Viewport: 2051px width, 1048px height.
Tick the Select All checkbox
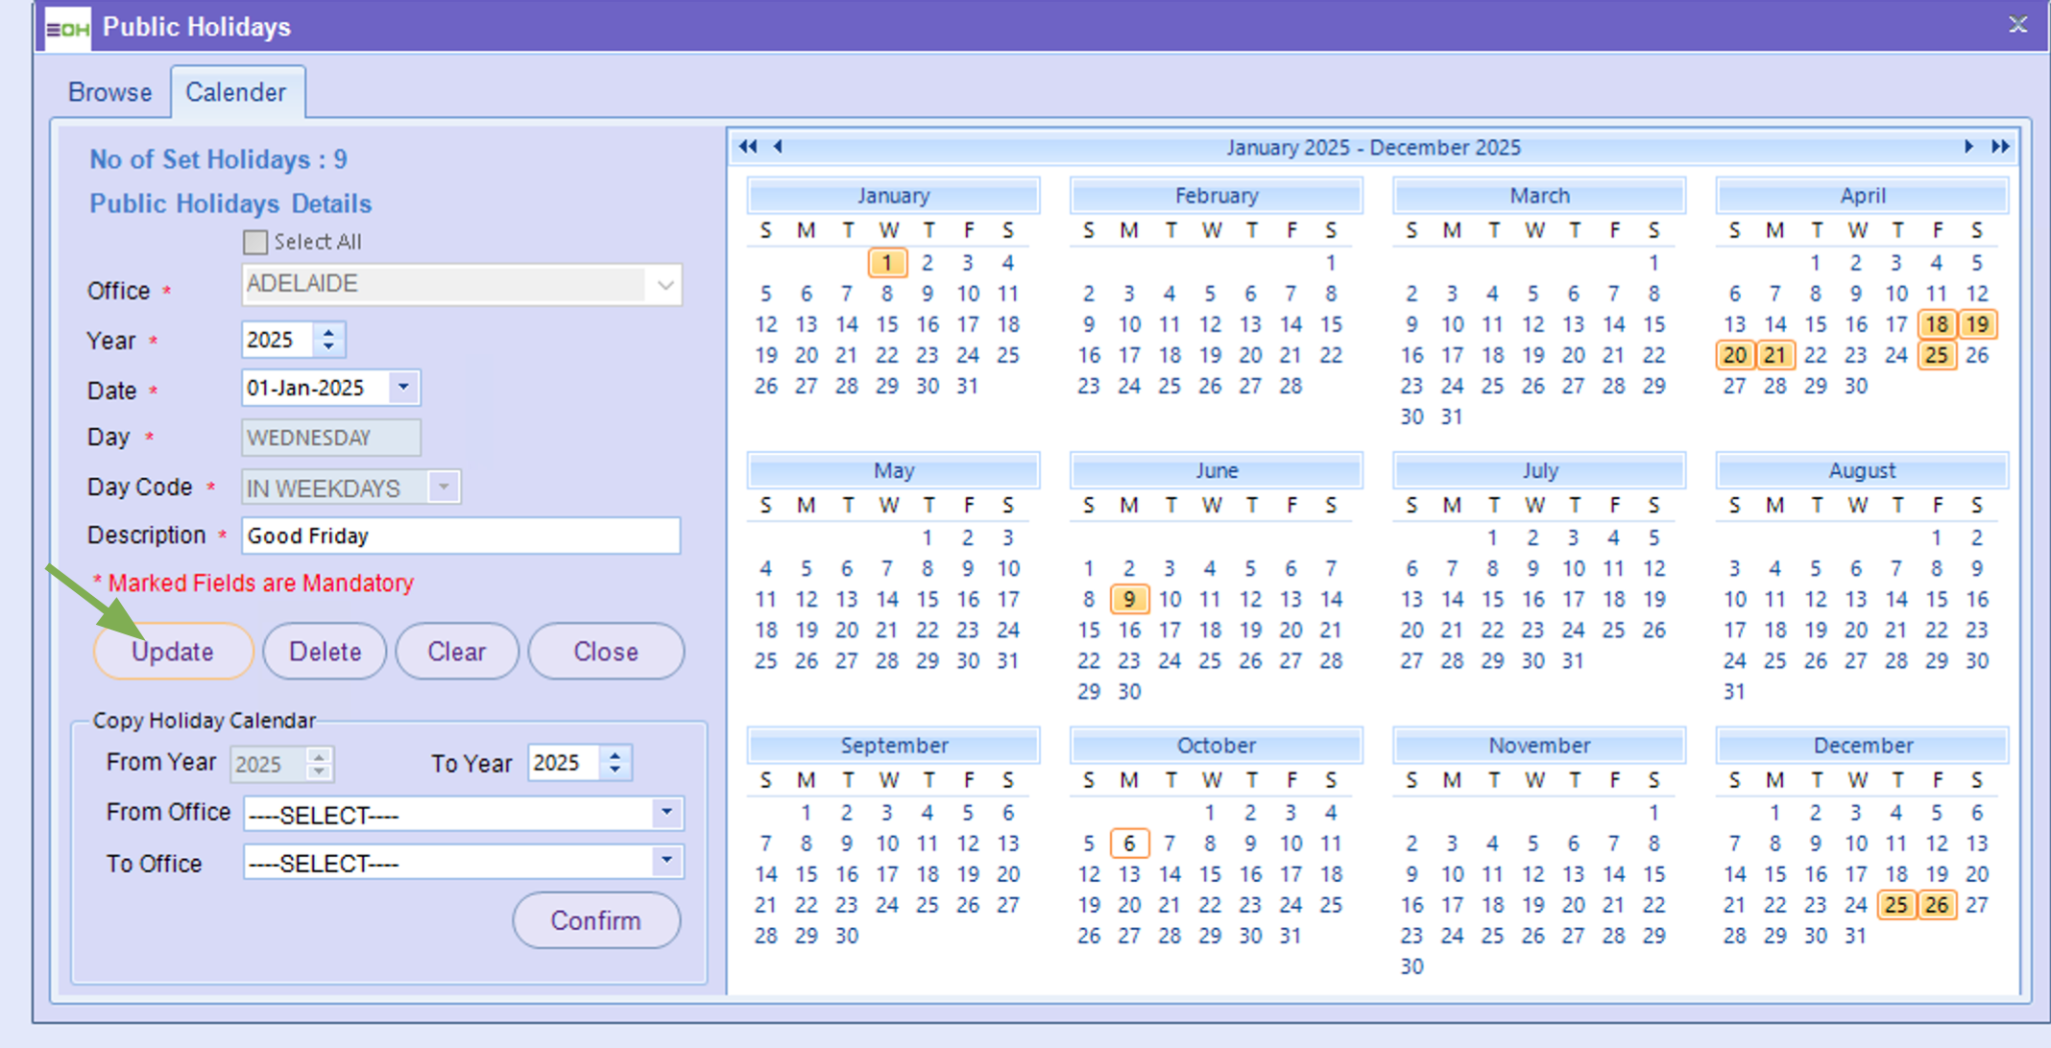pyautogui.click(x=255, y=242)
